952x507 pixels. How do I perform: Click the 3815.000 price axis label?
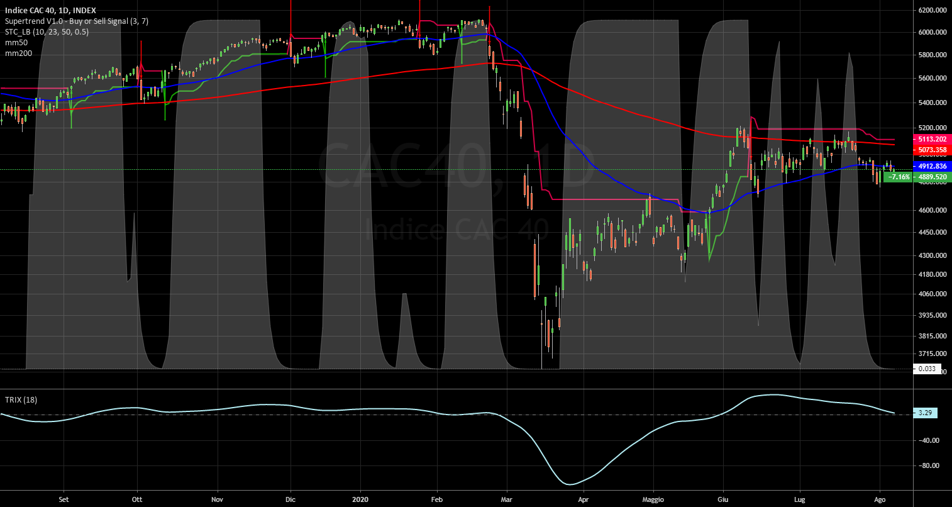click(933, 336)
